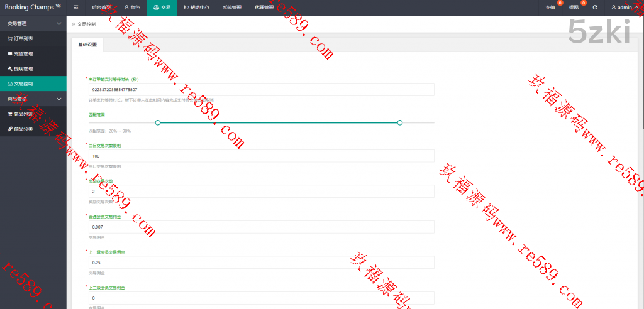Click the 交易控制 breadcrumb text
Viewport: 644px width, 309px height.
pyautogui.click(x=87, y=24)
